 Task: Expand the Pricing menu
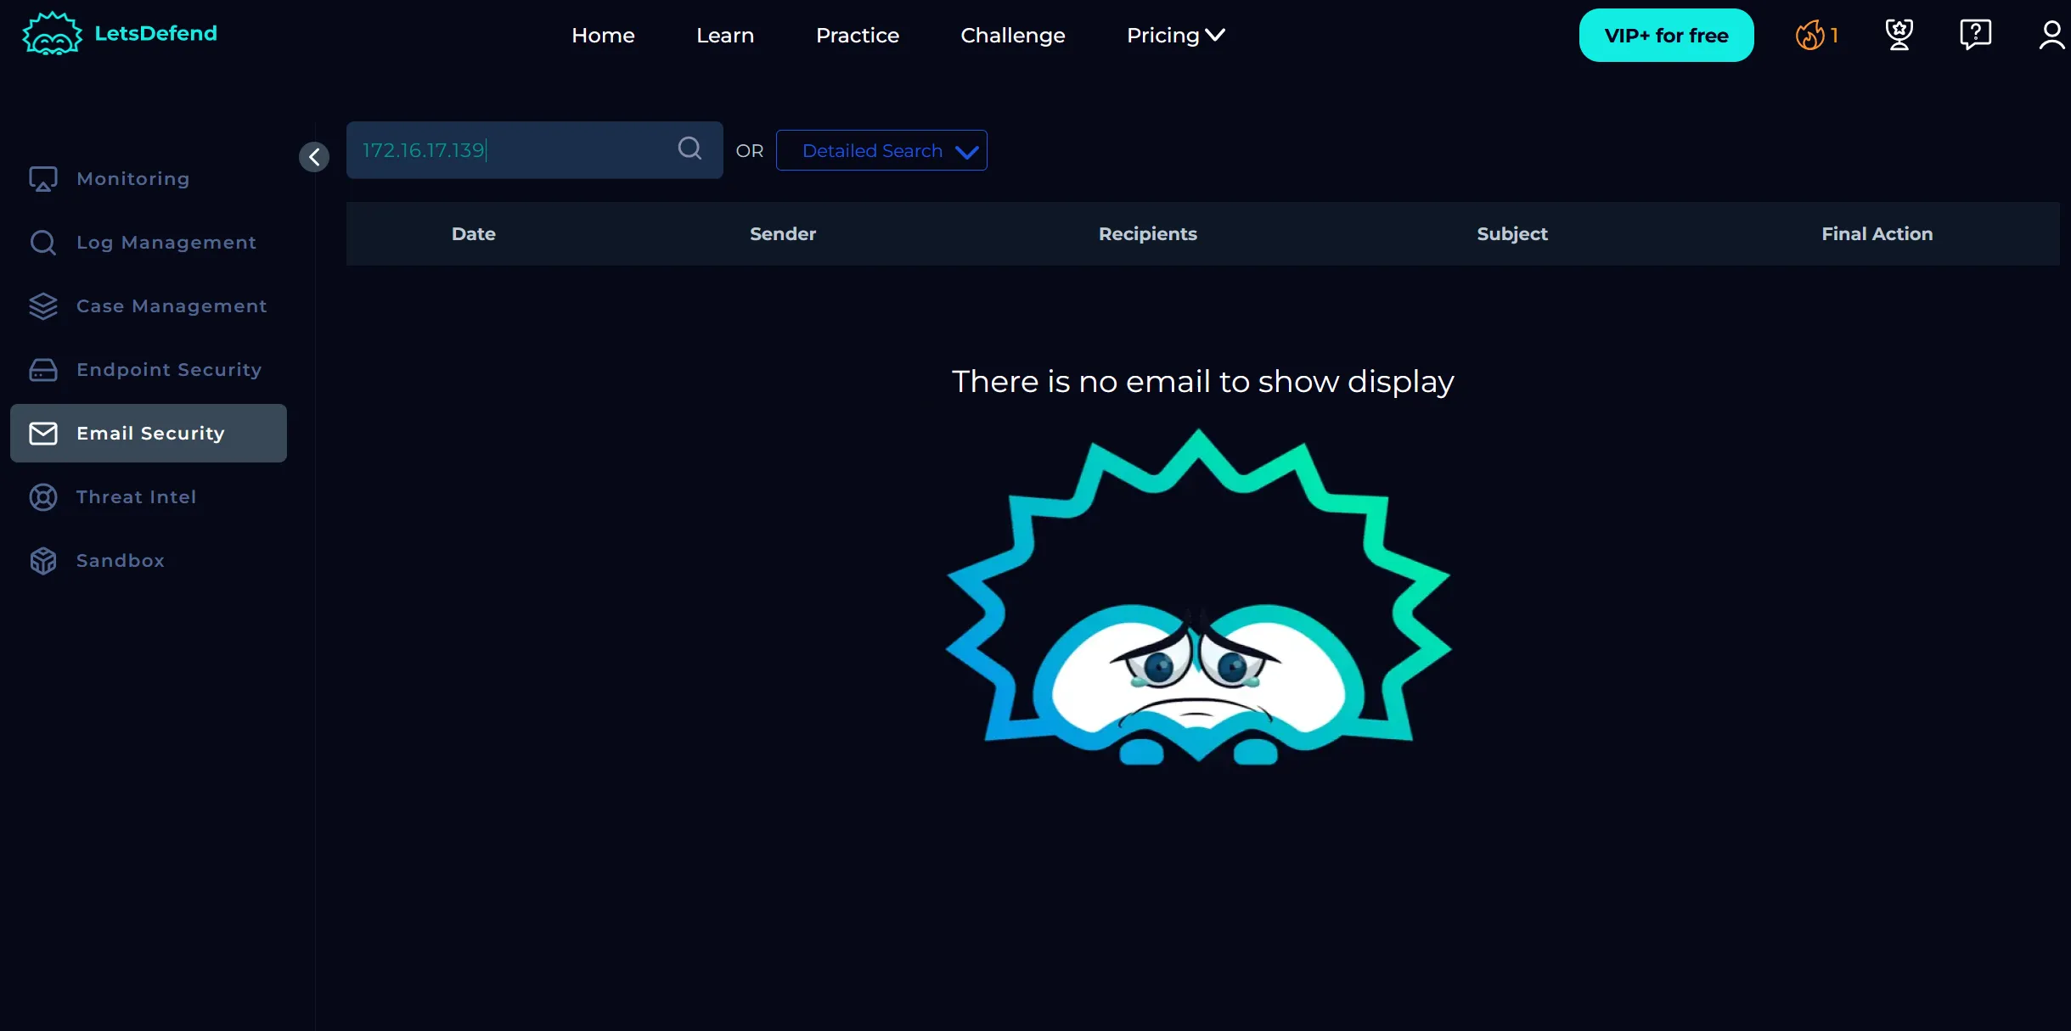click(1175, 36)
